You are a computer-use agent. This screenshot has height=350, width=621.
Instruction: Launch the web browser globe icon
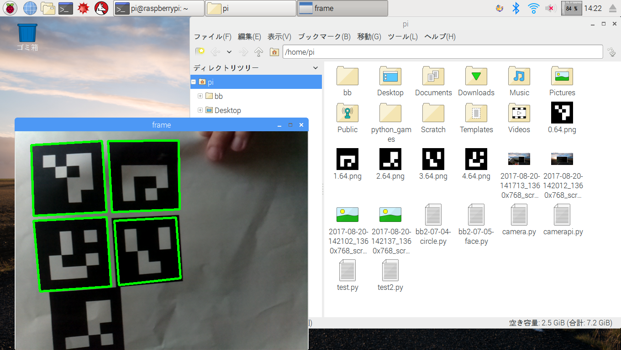[30, 8]
